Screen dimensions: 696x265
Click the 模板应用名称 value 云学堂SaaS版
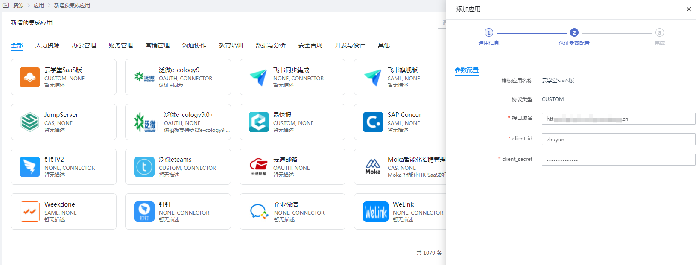558,81
